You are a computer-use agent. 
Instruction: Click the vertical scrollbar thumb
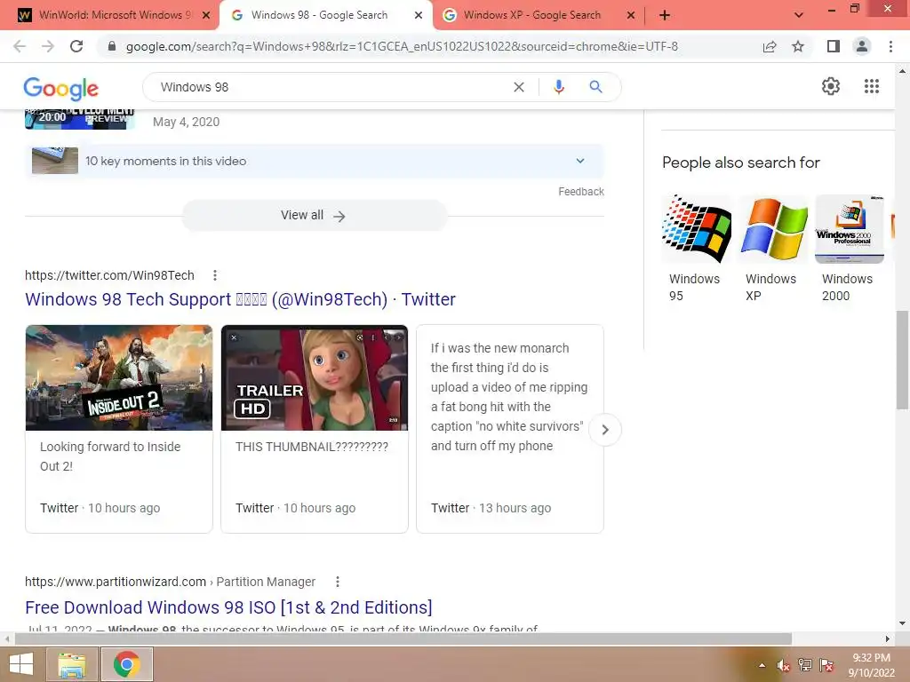click(902, 361)
